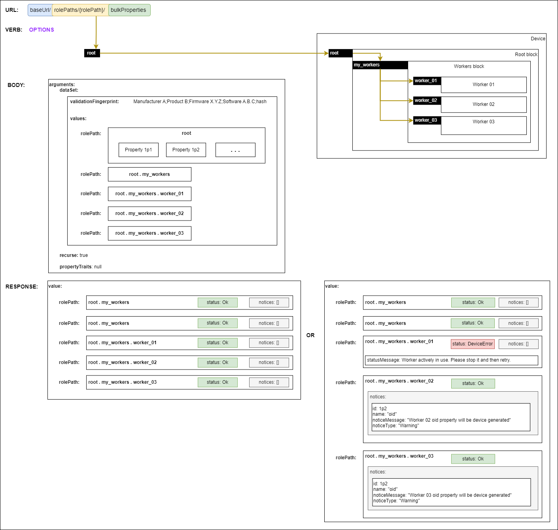Click the Worker 03 oid noticeMessage box
The width and height of the screenshot is (558, 530).
coord(452,492)
